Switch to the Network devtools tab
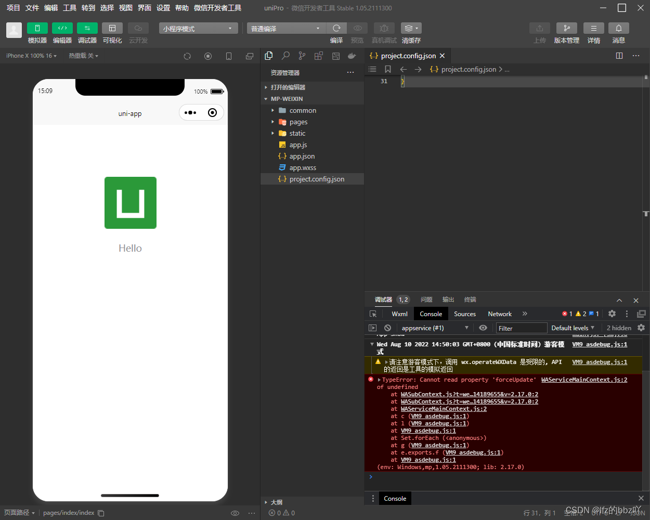The height and width of the screenshot is (520, 650). pyautogui.click(x=500, y=314)
